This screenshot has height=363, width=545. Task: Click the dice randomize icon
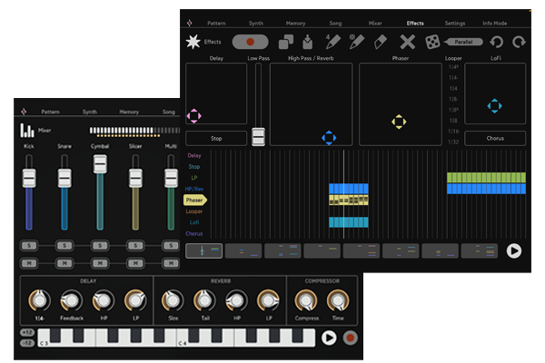click(433, 42)
